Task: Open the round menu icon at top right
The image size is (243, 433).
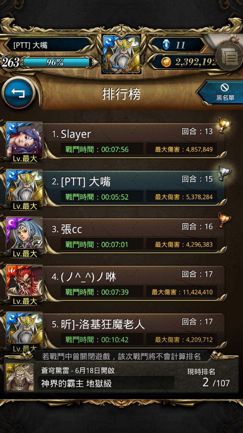Action: (x=230, y=58)
